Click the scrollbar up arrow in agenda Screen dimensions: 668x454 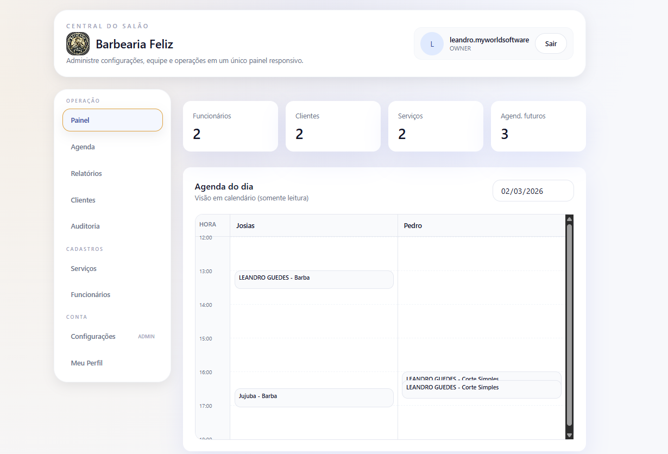569,219
